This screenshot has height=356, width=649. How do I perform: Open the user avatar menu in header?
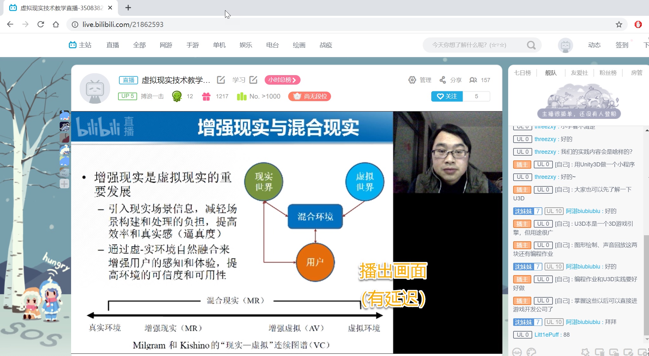(565, 45)
